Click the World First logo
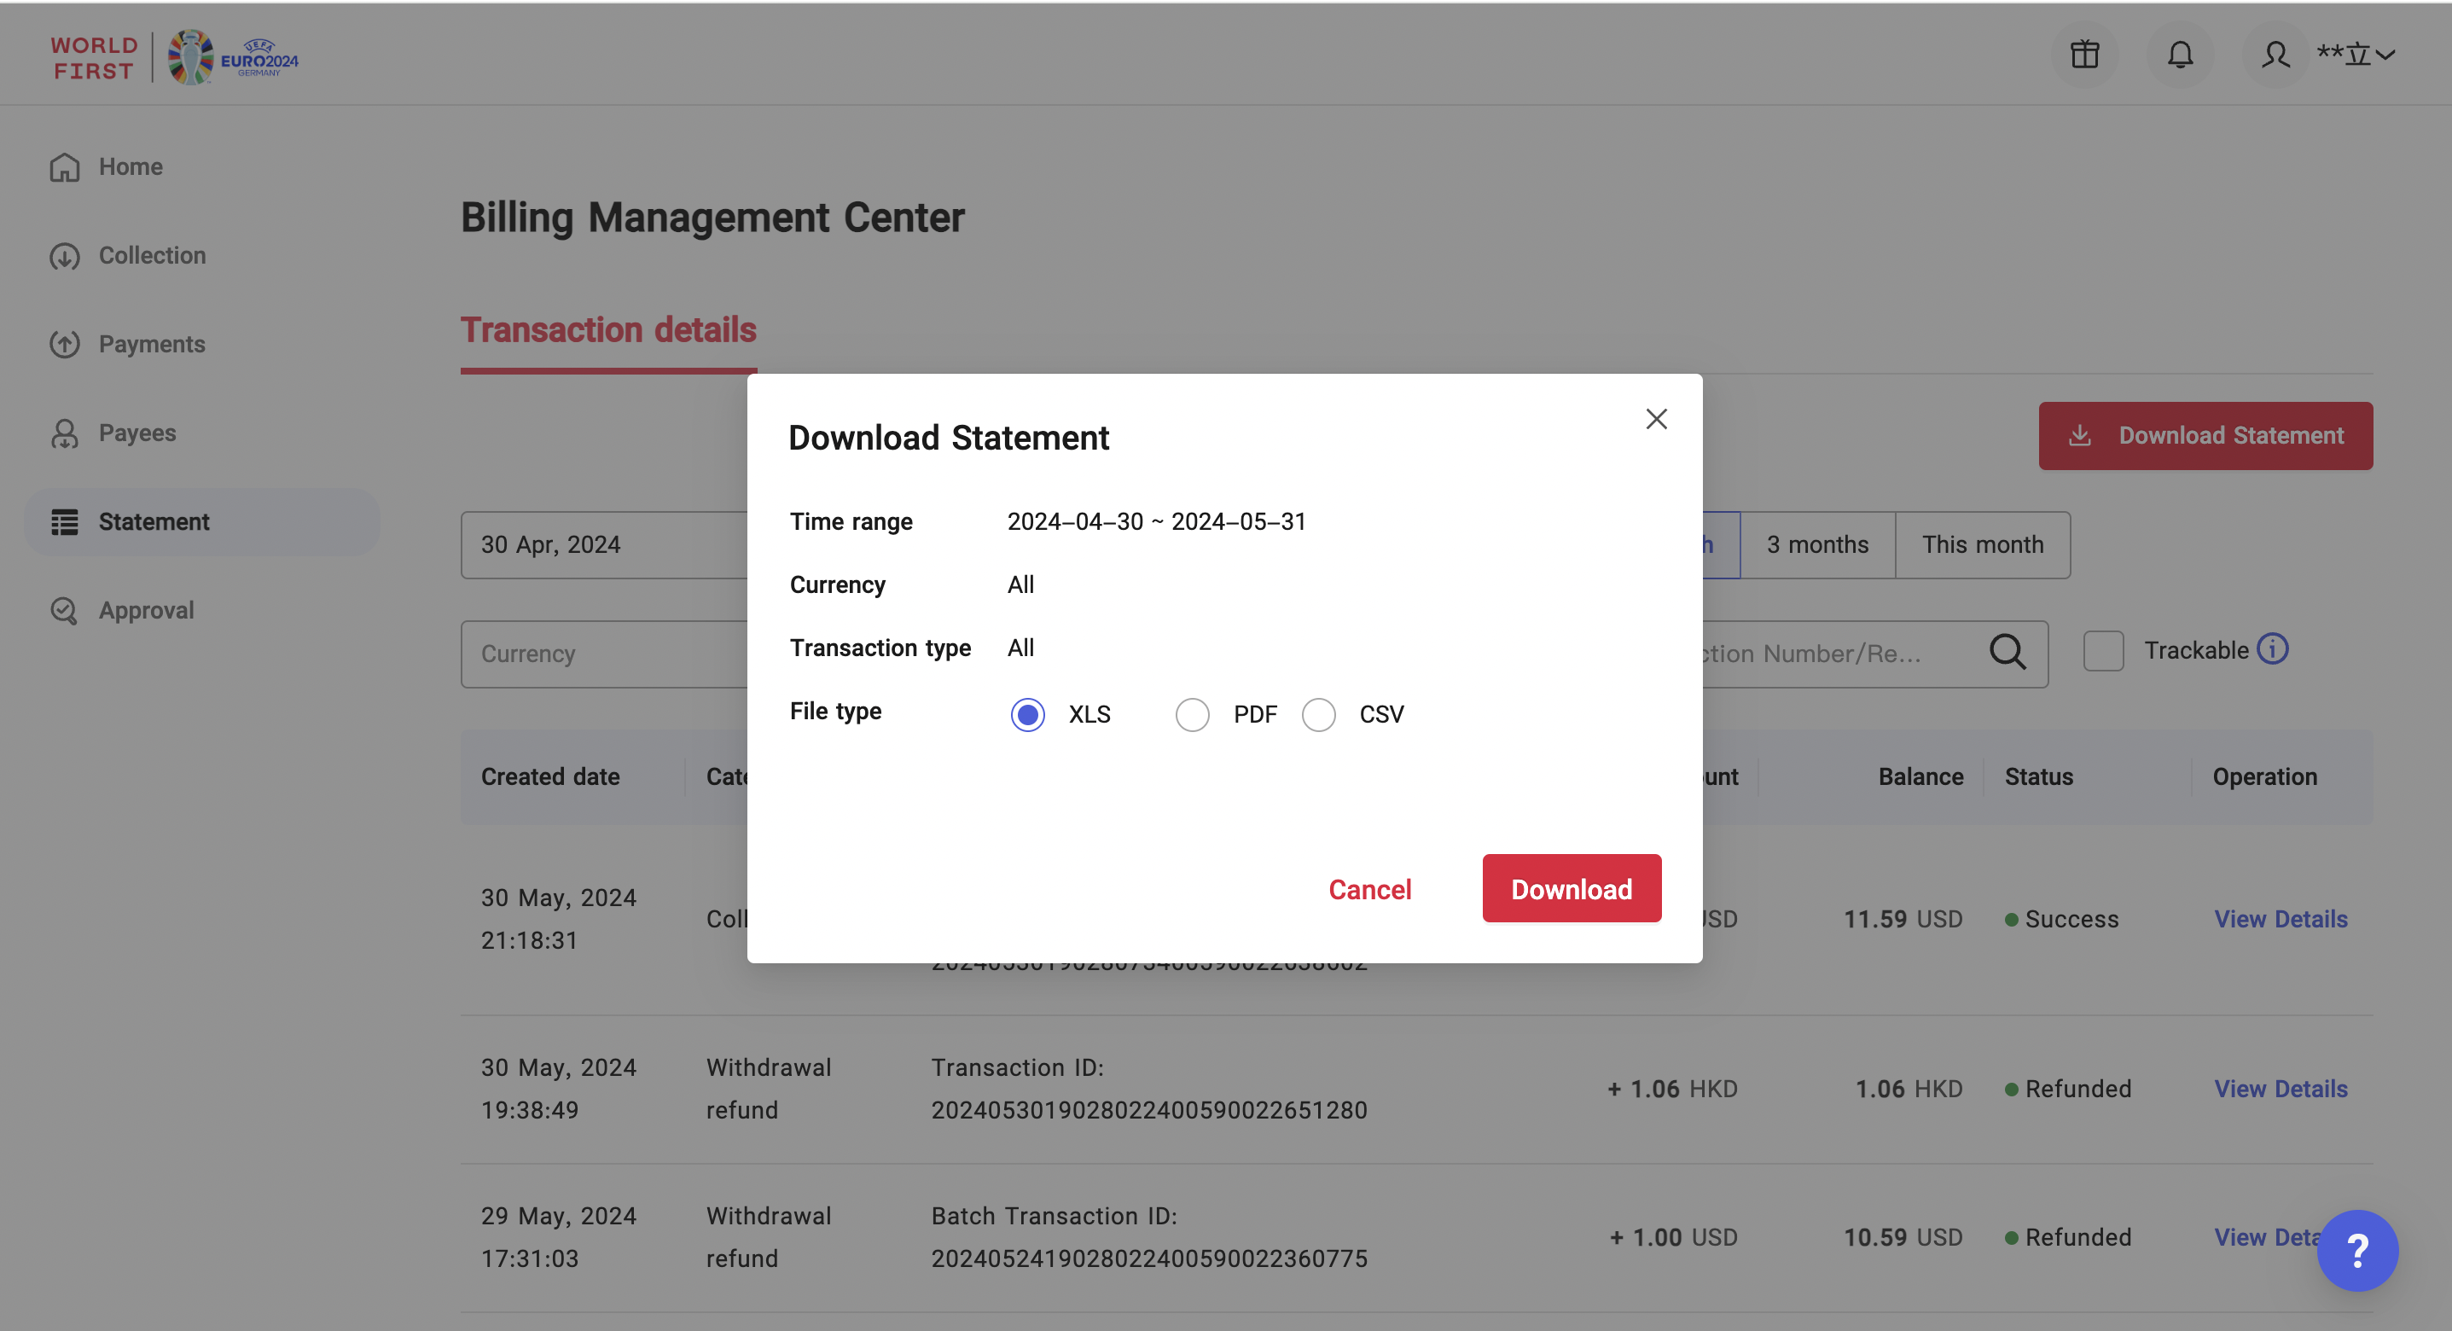This screenshot has height=1331, width=2452. (93, 58)
